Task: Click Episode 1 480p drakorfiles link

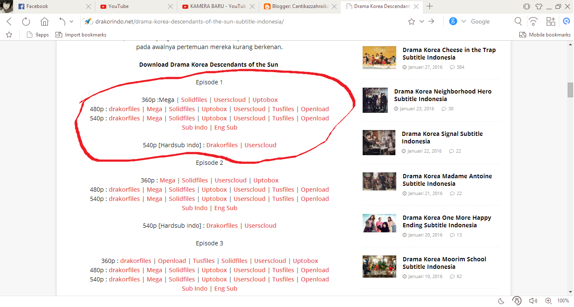Action: pyautogui.click(x=124, y=109)
